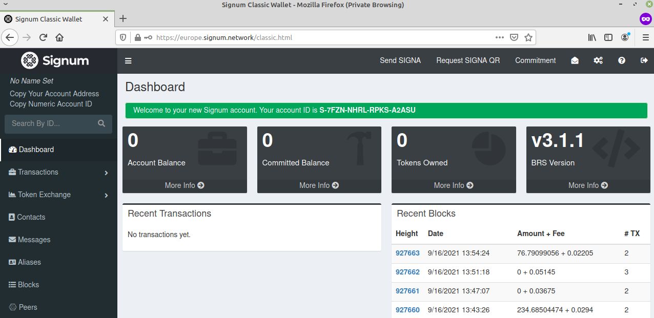
Task: Open Commitment in header
Action: [536, 60]
